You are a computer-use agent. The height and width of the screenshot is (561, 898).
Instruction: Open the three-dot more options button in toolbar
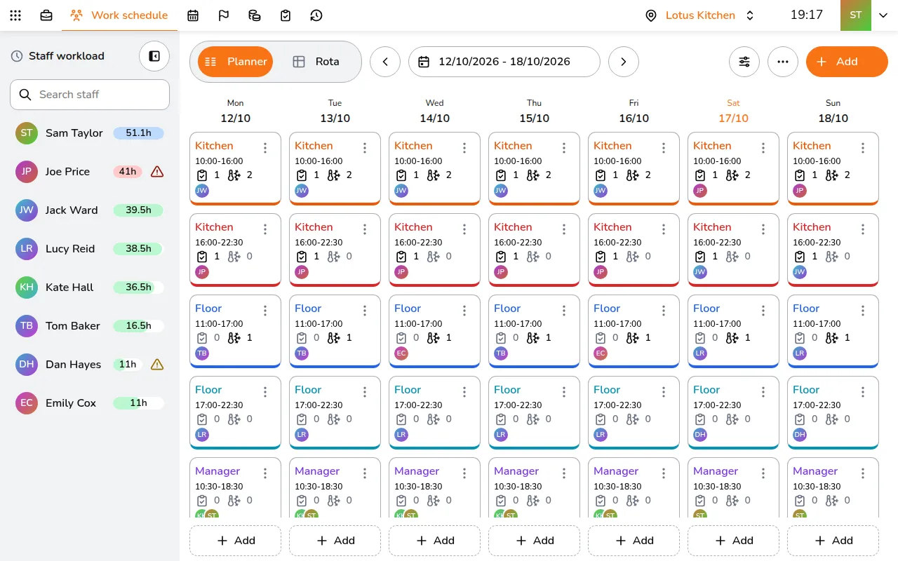pyautogui.click(x=783, y=62)
